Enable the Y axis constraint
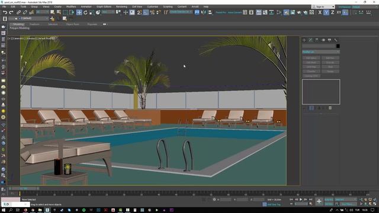Viewport: 379px width, 213px height. (326, 12)
